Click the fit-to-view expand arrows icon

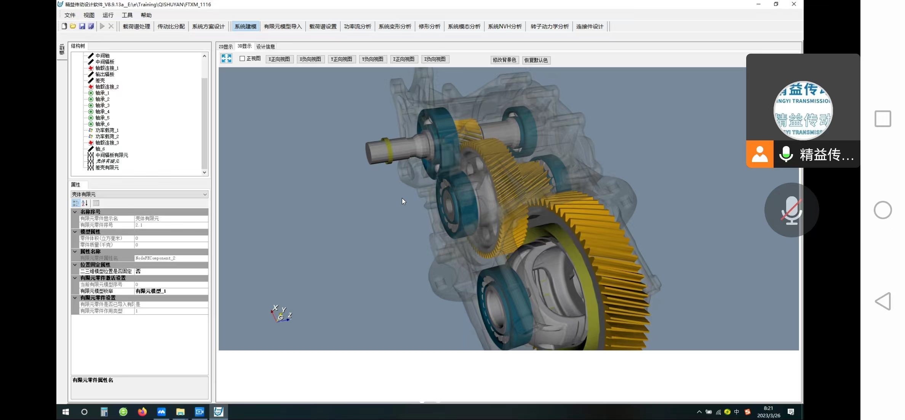(x=226, y=58)
